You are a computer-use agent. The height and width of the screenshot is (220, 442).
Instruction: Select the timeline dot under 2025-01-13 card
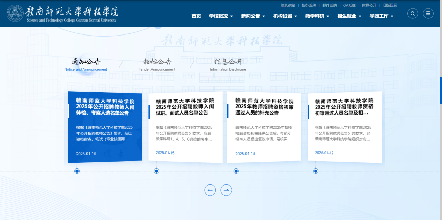[236, 171]
